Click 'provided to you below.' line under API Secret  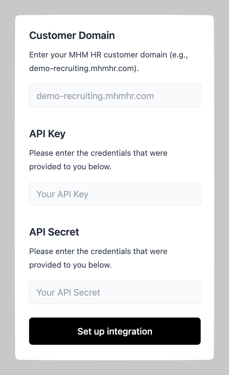click(70, 265)
